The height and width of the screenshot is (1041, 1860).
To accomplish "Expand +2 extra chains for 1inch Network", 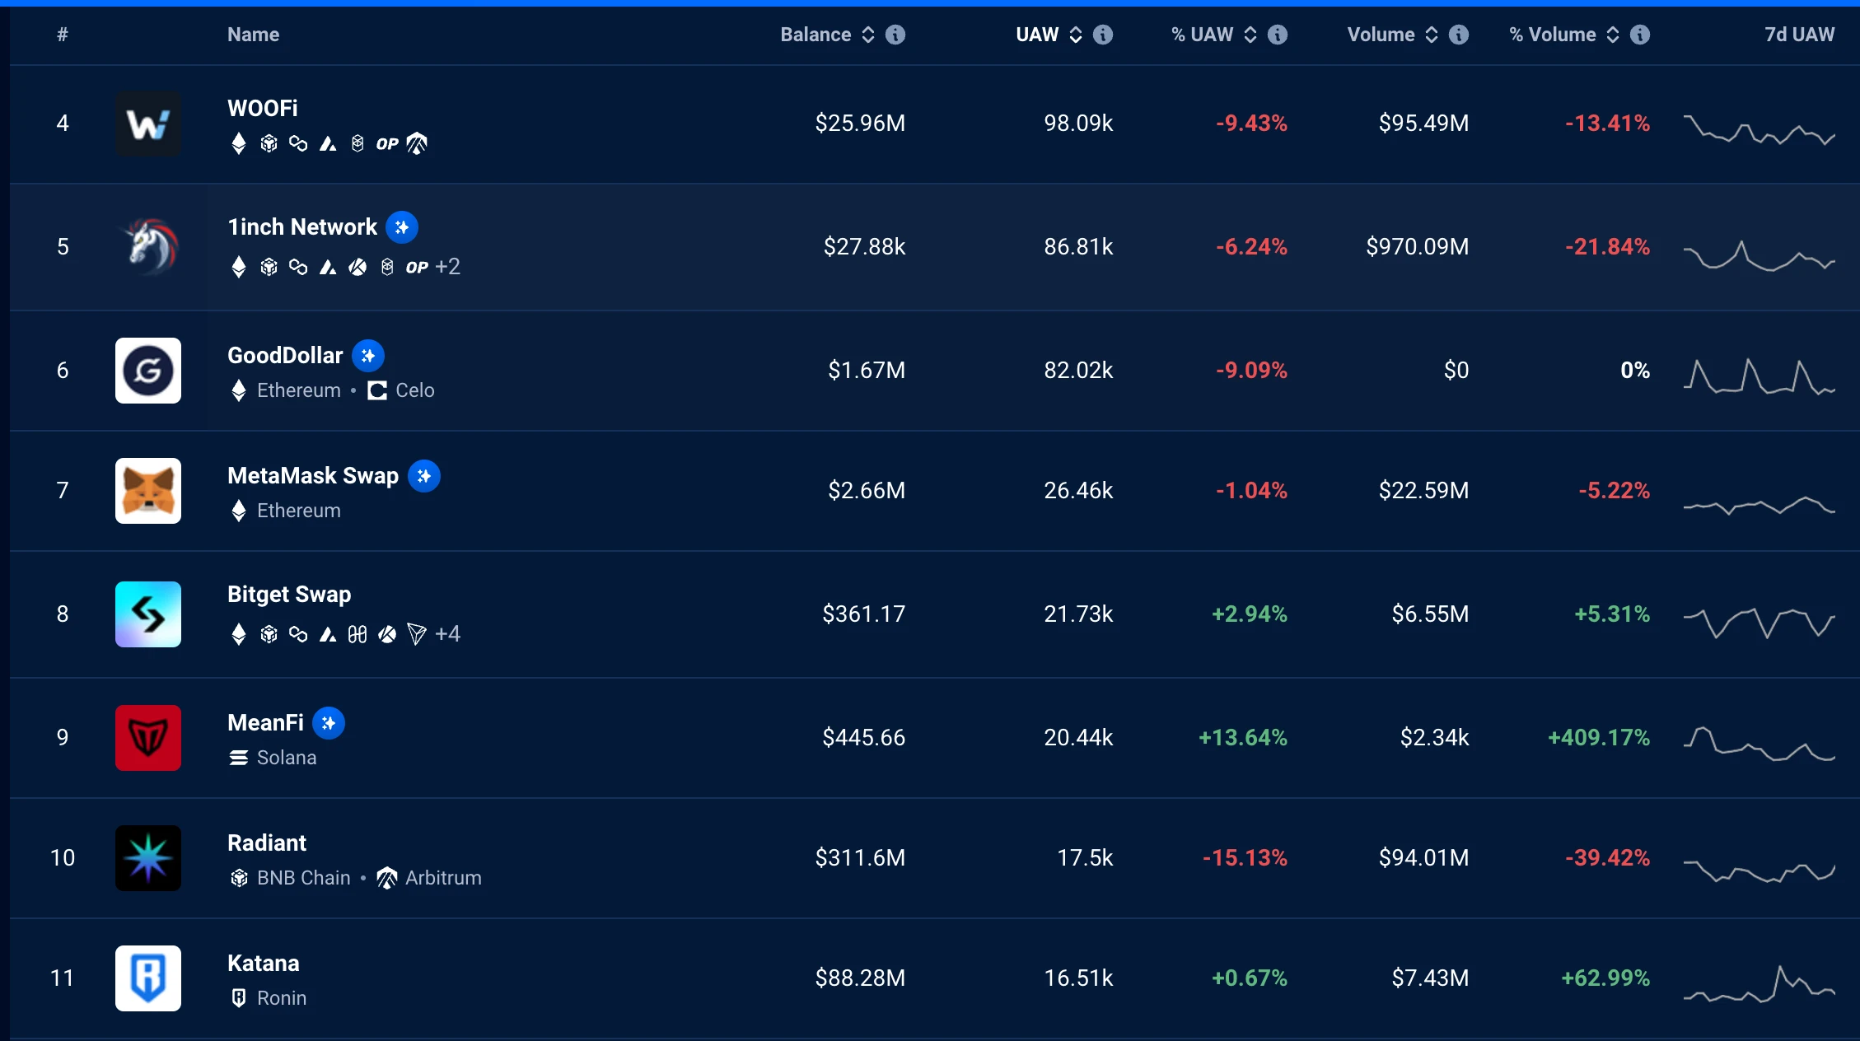I will pos(447,267).
